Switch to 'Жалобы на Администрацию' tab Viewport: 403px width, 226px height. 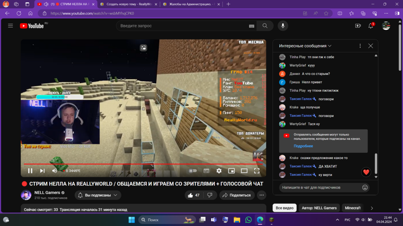pyautogui.click(x=192, y=4)
